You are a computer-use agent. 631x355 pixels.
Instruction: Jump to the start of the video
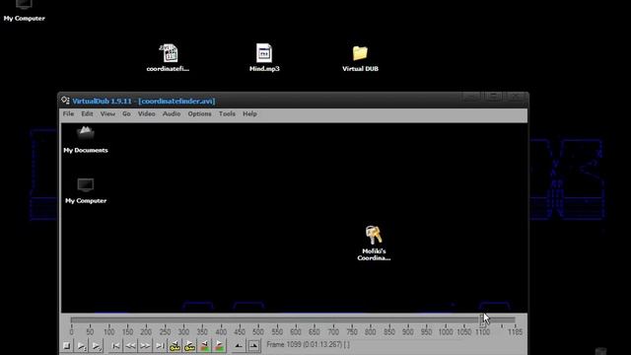(x=115, y=346)
